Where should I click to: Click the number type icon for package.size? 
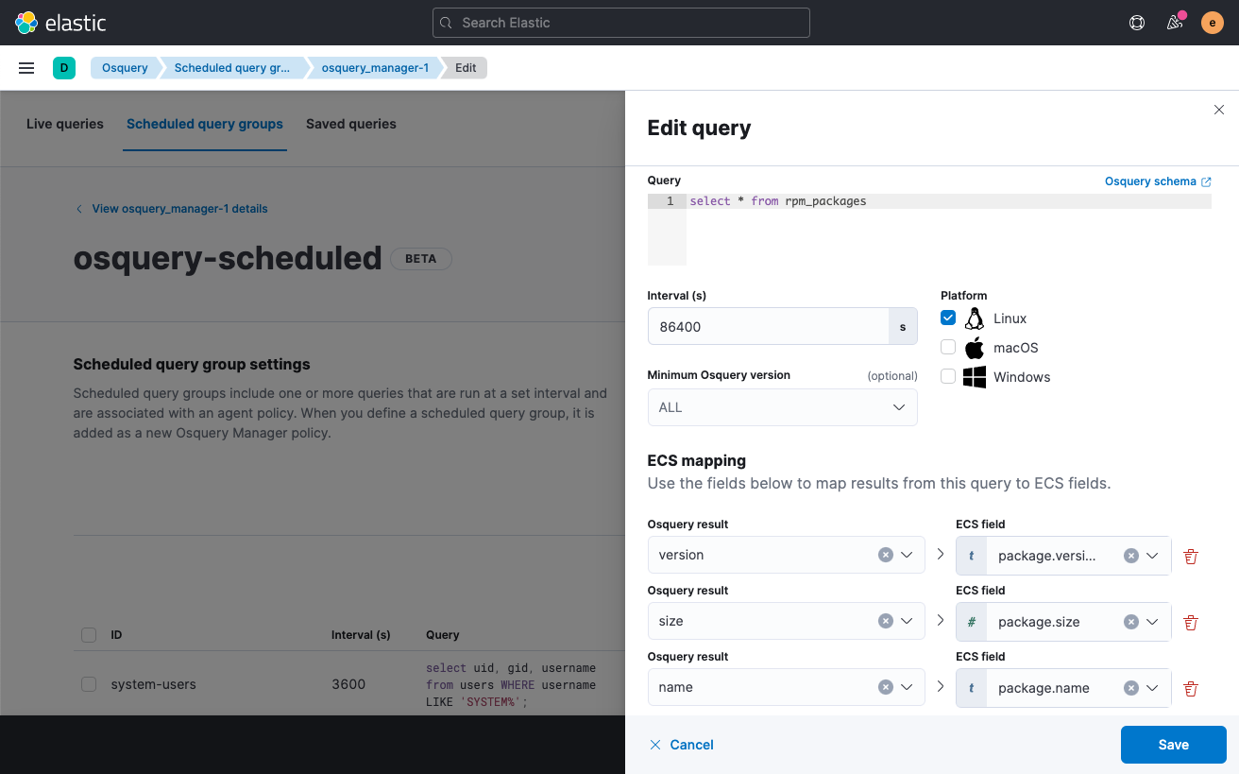pyautogui.click(x=972, y=622)
